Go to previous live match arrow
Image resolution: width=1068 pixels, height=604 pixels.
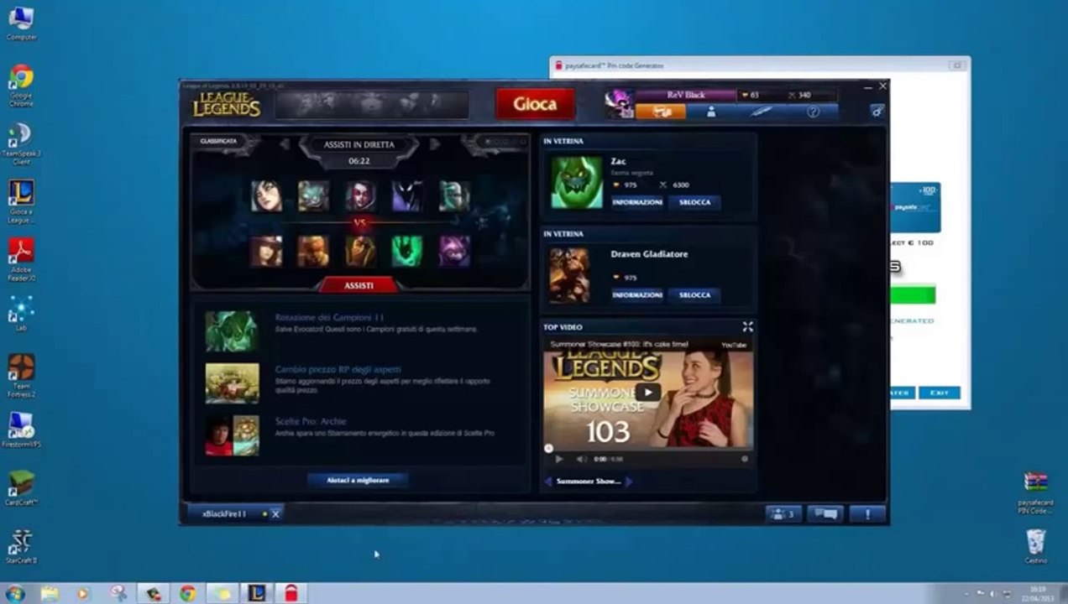click(285, 144)
